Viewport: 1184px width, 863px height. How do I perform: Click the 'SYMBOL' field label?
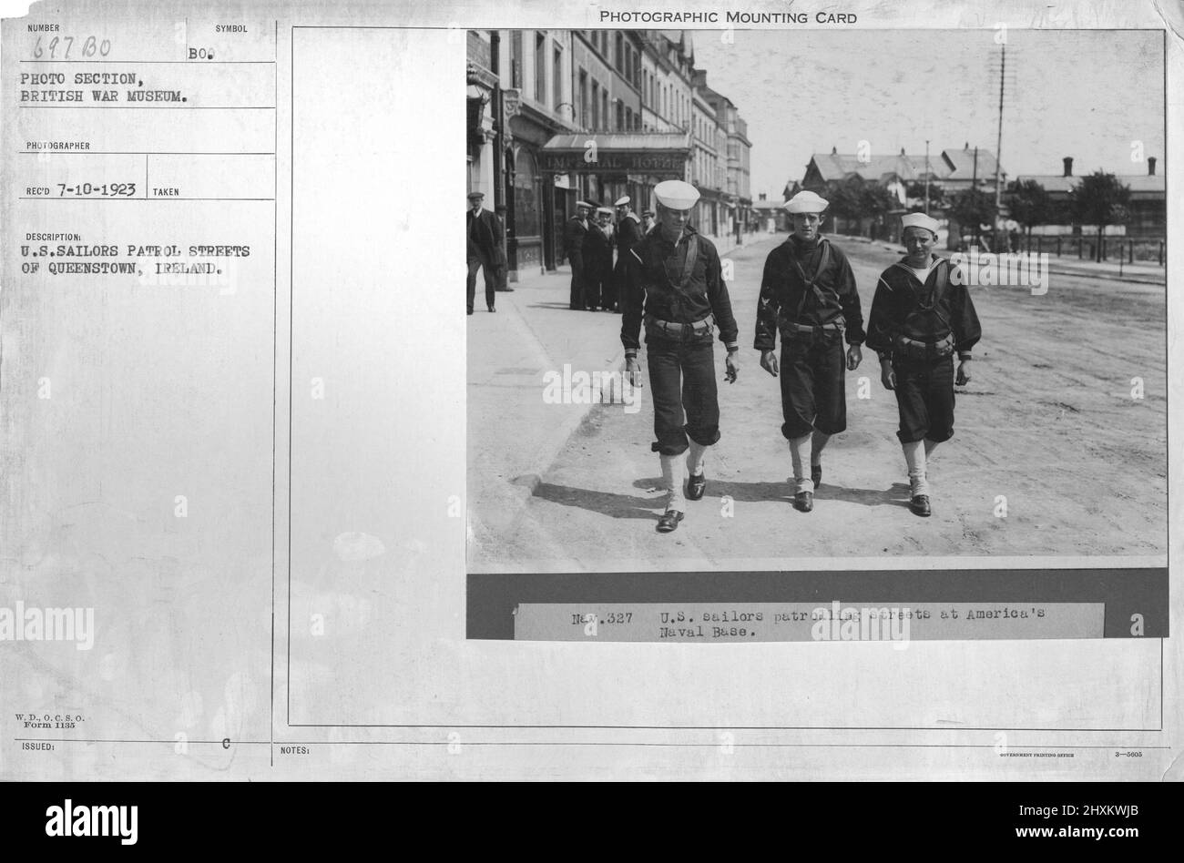tap(232, 29)
